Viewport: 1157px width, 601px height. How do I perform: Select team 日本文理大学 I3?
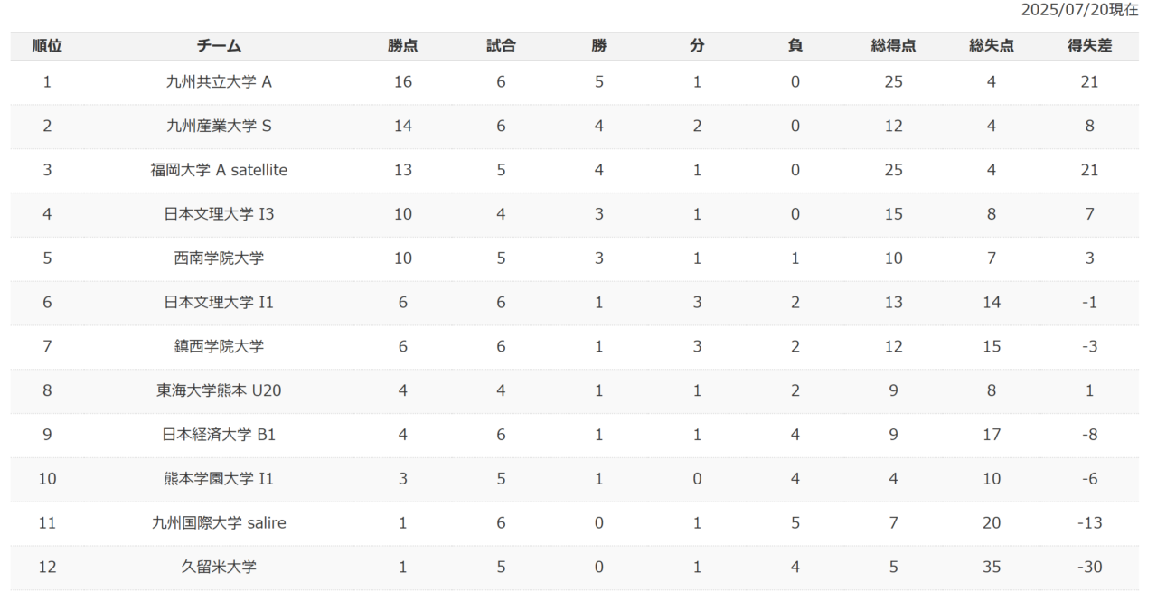tap(219, 214)
